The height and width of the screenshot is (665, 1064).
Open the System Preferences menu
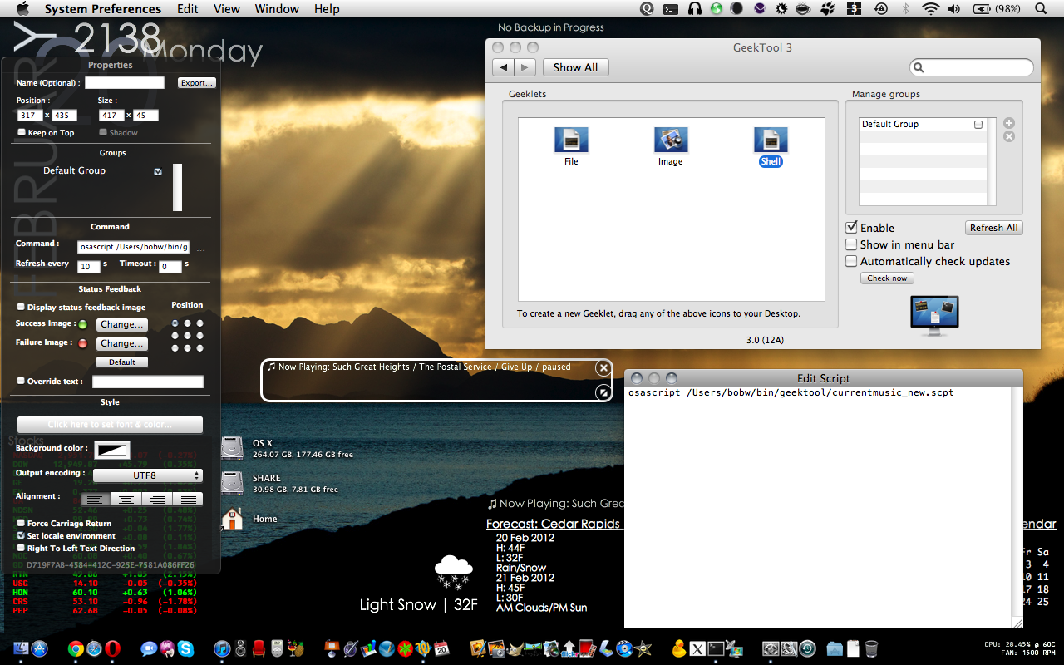click(x=103, y=9)
